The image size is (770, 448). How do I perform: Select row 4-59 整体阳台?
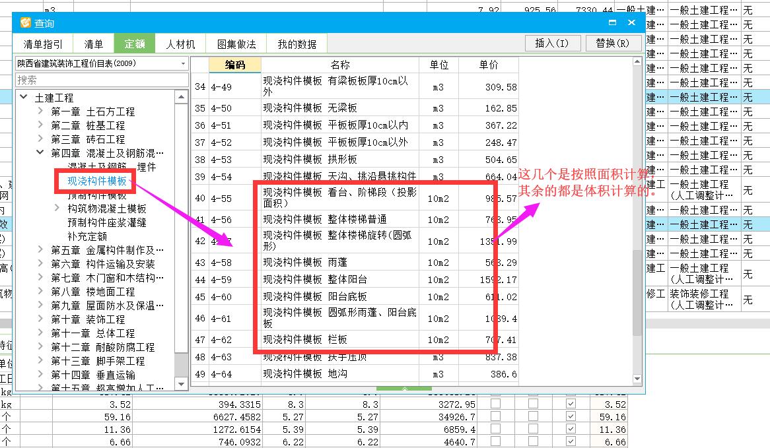coord(355,280)
